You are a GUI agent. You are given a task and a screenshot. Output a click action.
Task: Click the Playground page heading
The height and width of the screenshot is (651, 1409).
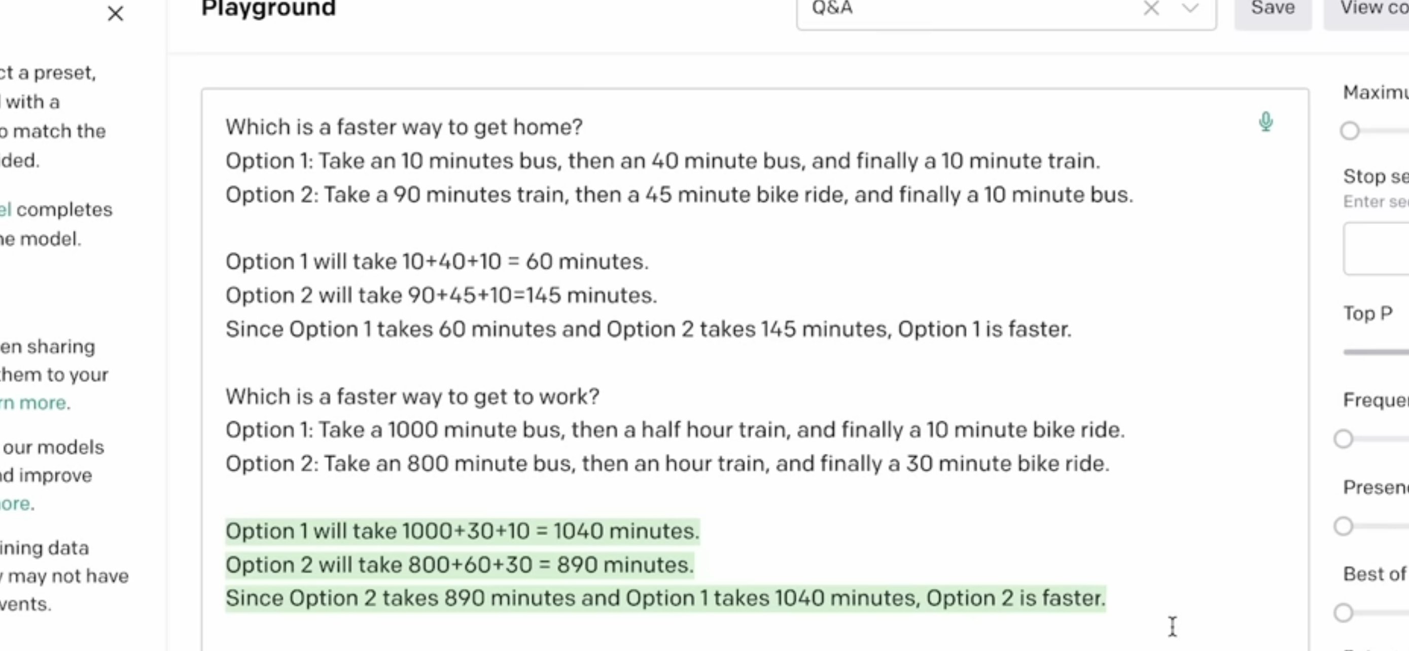[x=268, y=8]
